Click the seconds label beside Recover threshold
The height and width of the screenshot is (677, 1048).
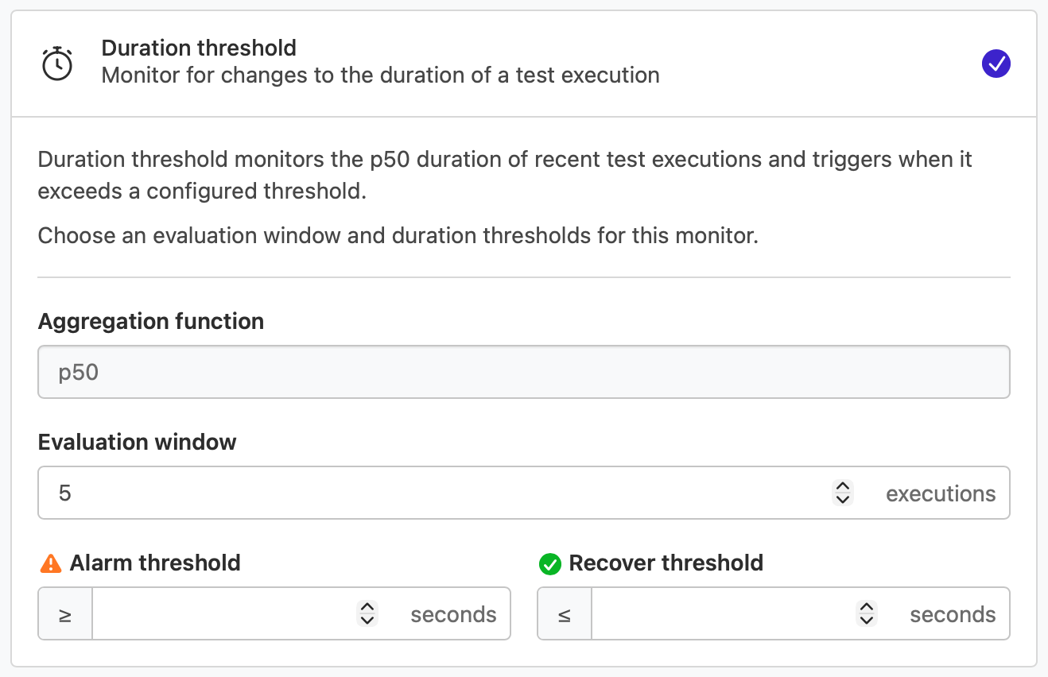click(x=953, y=613)
